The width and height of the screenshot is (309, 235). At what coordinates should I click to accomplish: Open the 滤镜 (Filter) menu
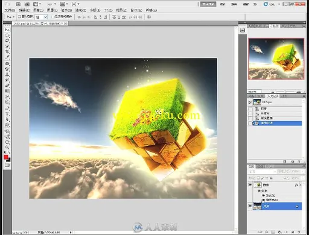pos(80,10)
